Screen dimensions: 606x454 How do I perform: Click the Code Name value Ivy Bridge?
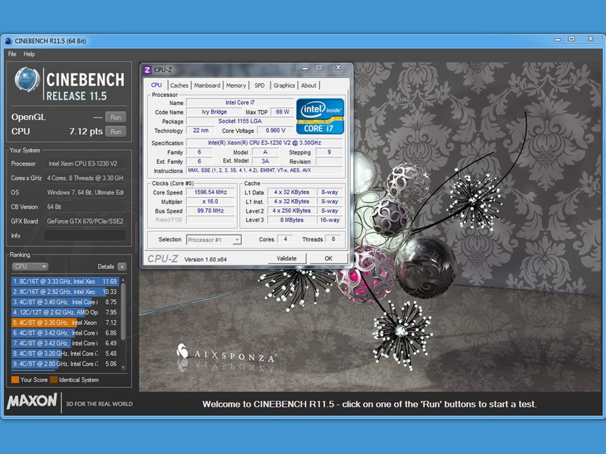click(214, 112)
